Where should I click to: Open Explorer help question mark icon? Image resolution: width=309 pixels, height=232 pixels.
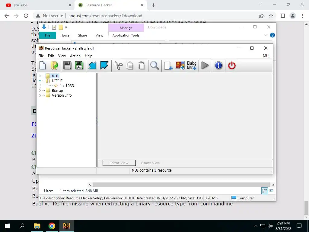(x=272, y=35)
